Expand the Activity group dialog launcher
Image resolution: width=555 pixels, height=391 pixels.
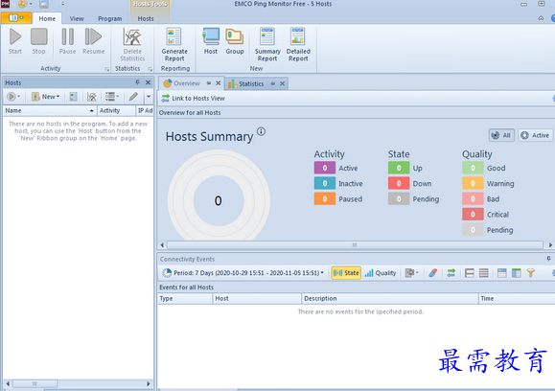[x=107, y=69]
